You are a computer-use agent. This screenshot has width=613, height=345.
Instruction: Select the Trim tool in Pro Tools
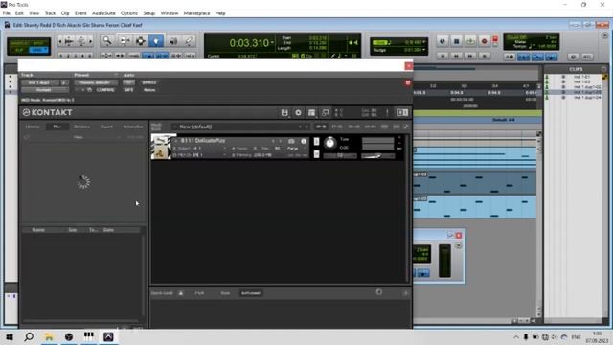pos(125,40)
